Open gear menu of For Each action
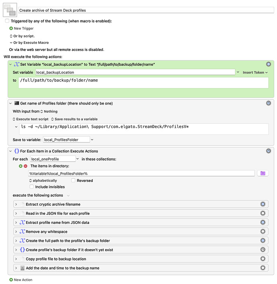Image resolution: width=277 pixels, height=284 pixels. (269, 151)
